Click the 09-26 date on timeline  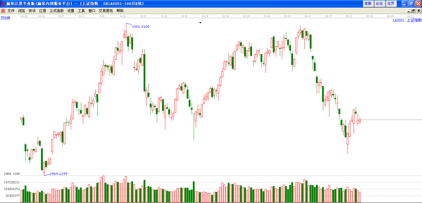[41, 16]
